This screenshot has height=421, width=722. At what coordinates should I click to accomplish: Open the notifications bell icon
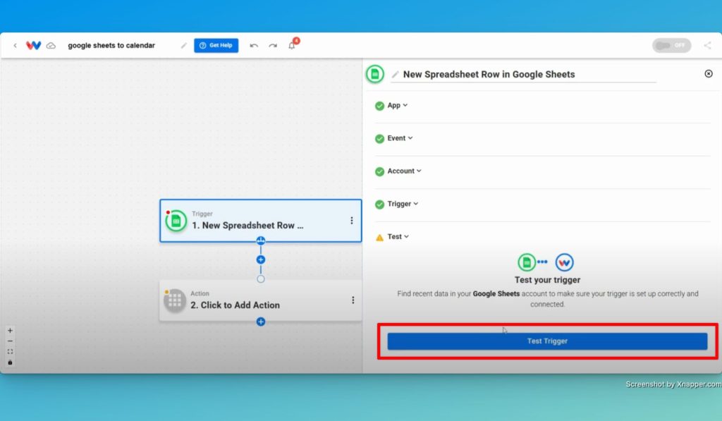[292, 45]
